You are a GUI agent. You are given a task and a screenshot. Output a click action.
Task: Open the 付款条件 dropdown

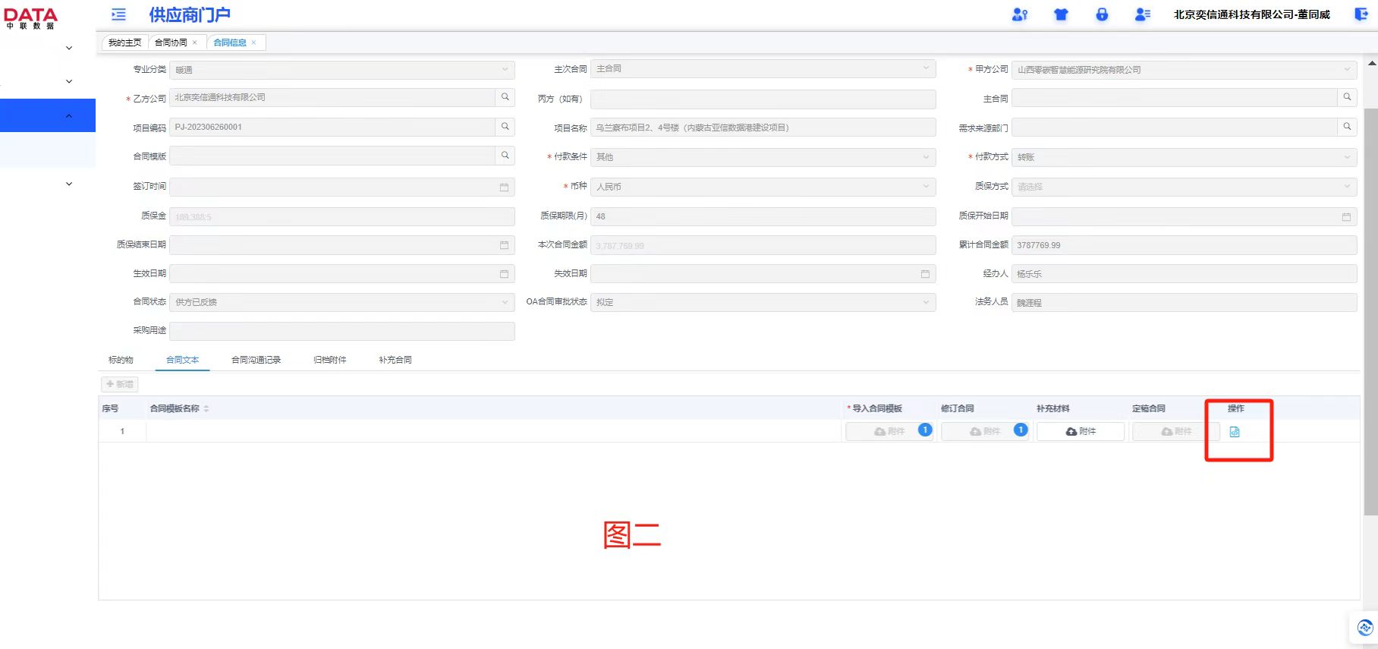pos(763,157)
